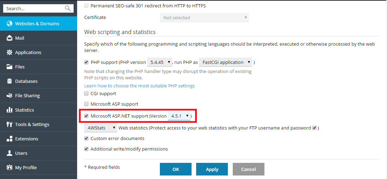Click the Cancel button
Screen dimensions: 387x179
[x=248, y=169]
